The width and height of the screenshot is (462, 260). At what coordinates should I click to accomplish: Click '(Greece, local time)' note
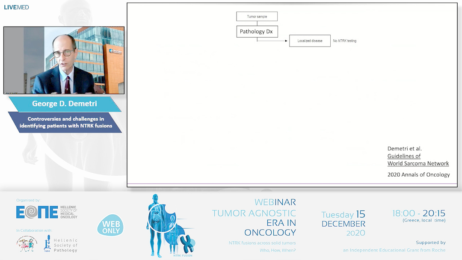424,220
